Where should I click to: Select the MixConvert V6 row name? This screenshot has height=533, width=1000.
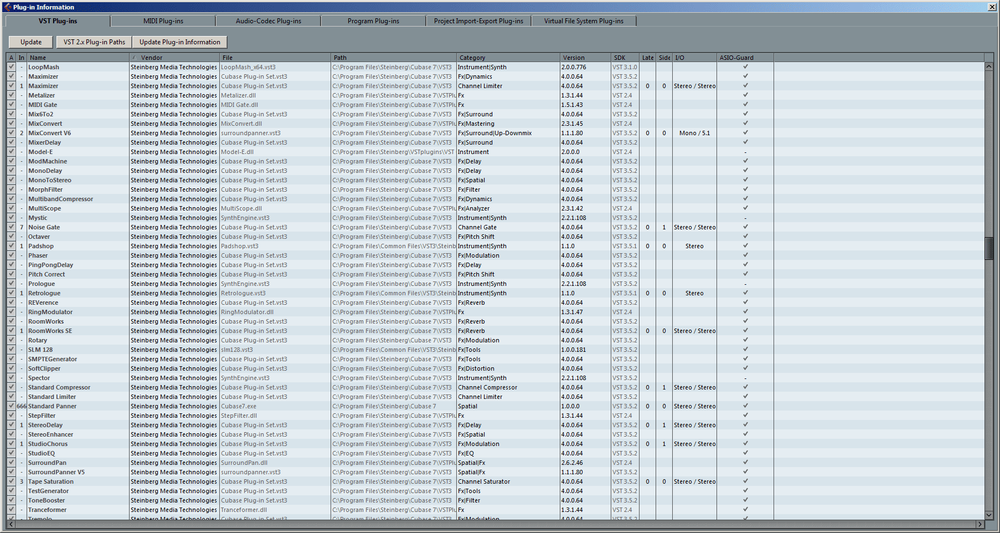point(49,133)
